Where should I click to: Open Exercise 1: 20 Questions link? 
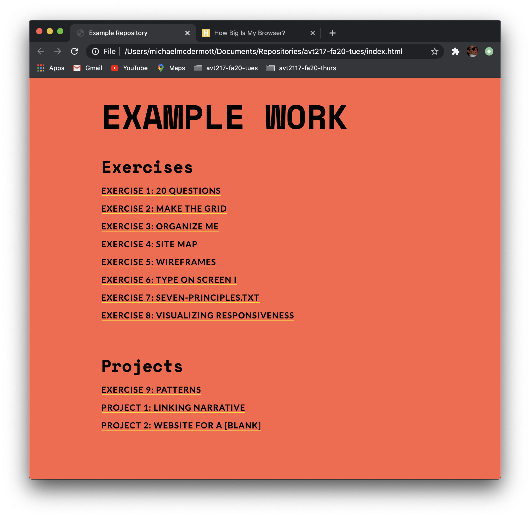(x=161, y=191)
